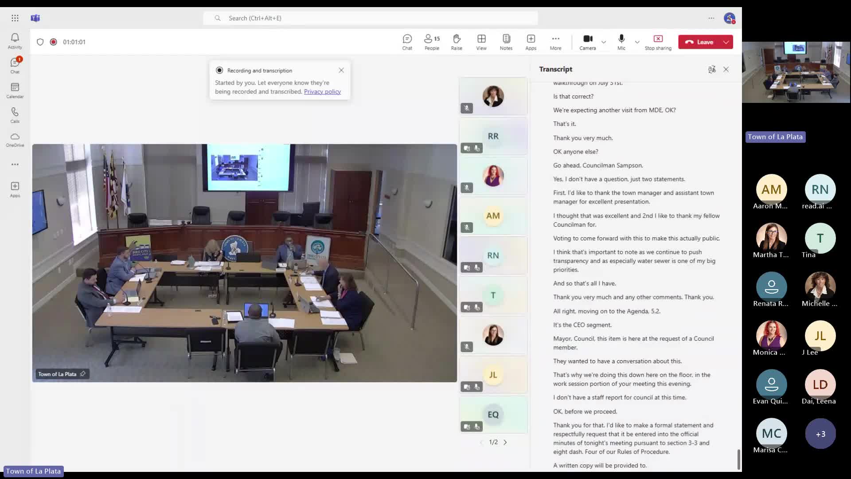Open Apps from the meeting toolbar
Screen dimensions: 851x479
tap(530, 42)
